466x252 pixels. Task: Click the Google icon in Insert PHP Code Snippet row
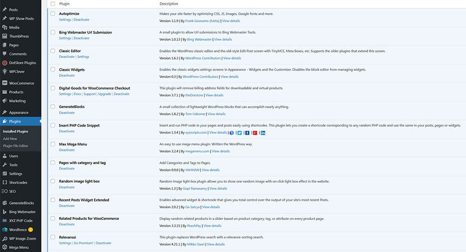click(255, 133)
